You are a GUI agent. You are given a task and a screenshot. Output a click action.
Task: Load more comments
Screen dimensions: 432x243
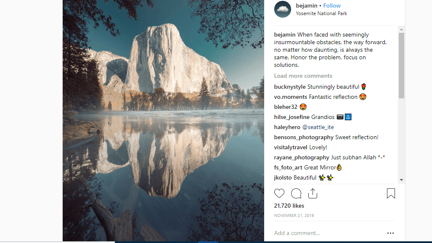click(303, 76)
